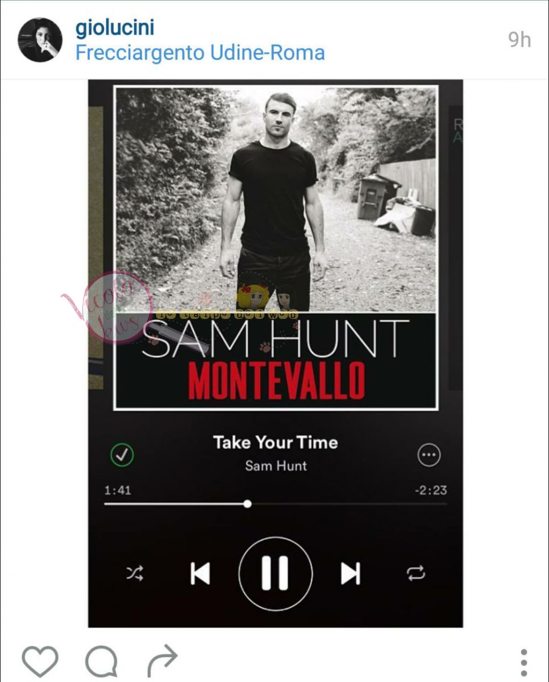
Task: Toggle the green saved checkmark
Action: [122, 455]
